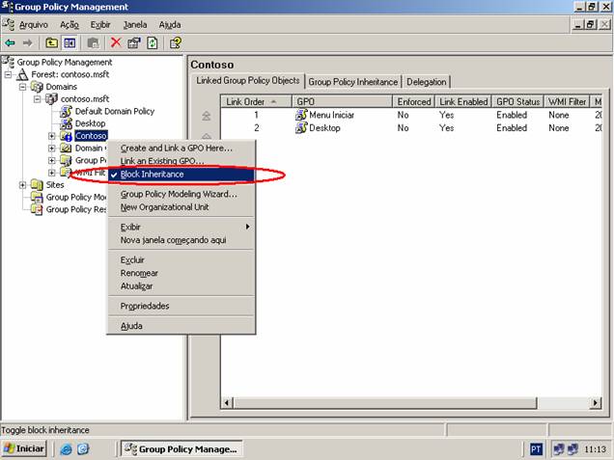Open the Exibir submenu in context menu
614x460 pixels.
(181, 227)
